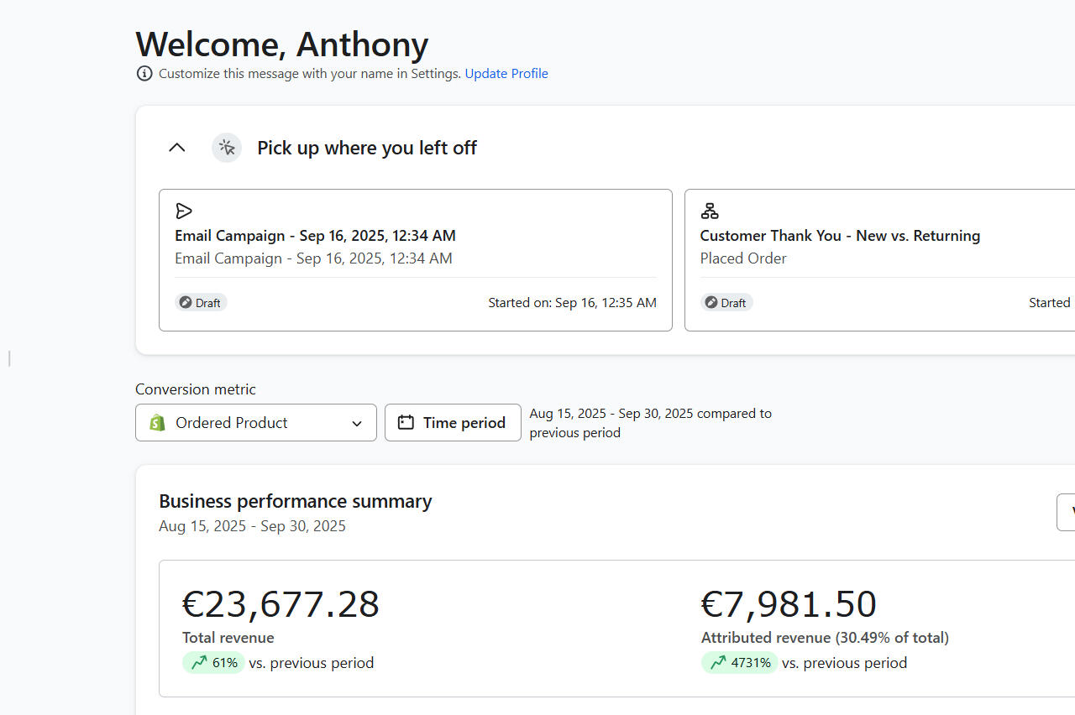This screenshot has width=1075, height=715.
Task: Open the Time period picker
Action: pos(453,423)
